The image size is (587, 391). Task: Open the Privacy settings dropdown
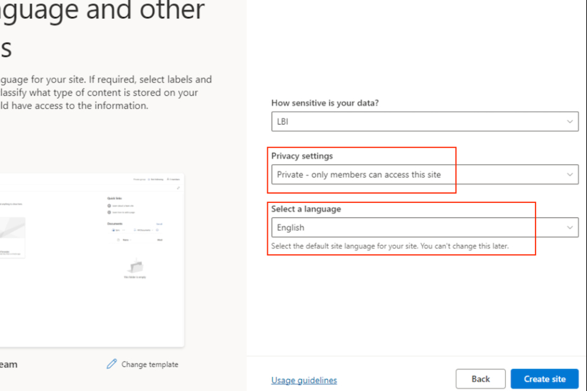424,175
